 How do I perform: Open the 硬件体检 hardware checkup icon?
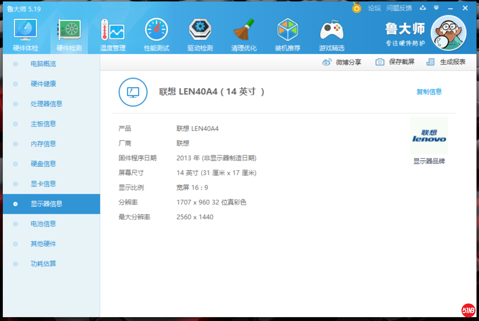tap(25, 30)
